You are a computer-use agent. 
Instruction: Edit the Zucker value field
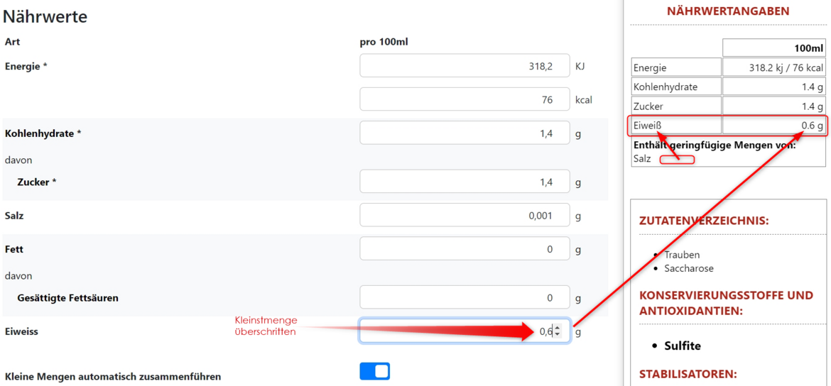point(465,182)
